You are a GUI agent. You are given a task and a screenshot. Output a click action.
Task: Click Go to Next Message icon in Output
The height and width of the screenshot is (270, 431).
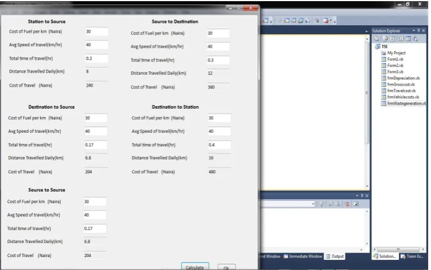click(338, 204)
